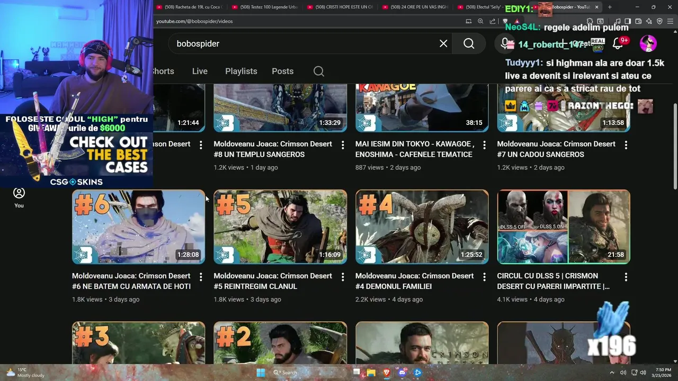Show hidden system tray icons
The width and height of the screenshot is (678, 381).
point(612,373)
